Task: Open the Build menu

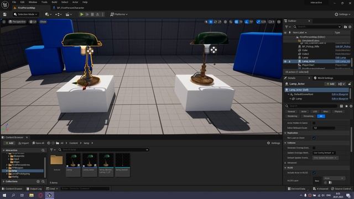Action: pos(54,2)
